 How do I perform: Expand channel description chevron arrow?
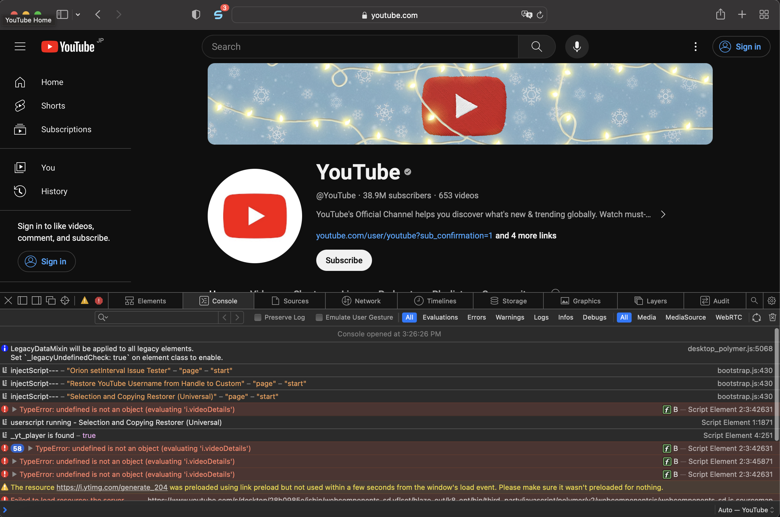(x=663, y=214)
